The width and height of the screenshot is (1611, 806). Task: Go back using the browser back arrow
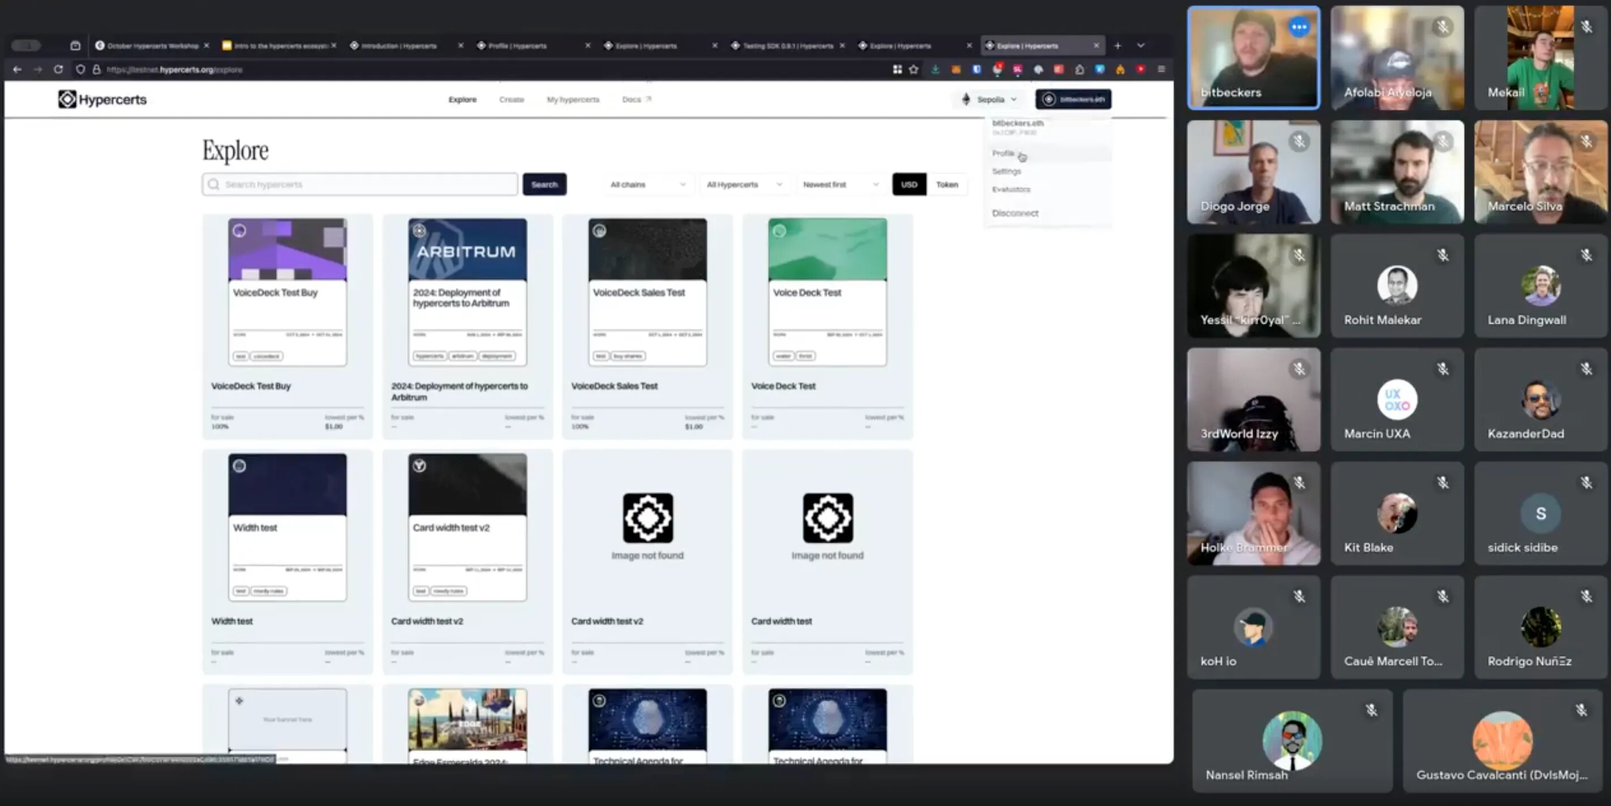click(18, 70)
